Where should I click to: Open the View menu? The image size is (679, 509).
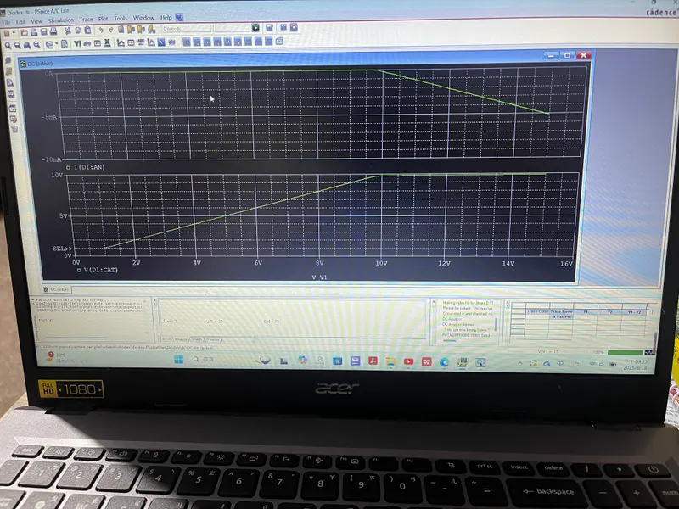(36, 20)
